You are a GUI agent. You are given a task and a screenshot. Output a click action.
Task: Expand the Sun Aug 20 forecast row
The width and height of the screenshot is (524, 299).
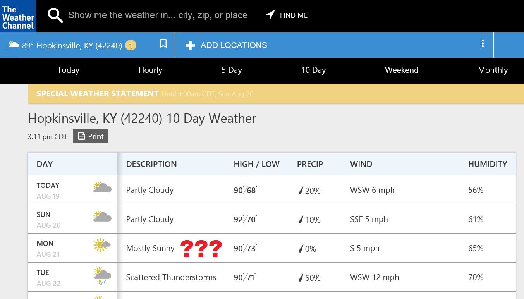click(x=272, y=219)
